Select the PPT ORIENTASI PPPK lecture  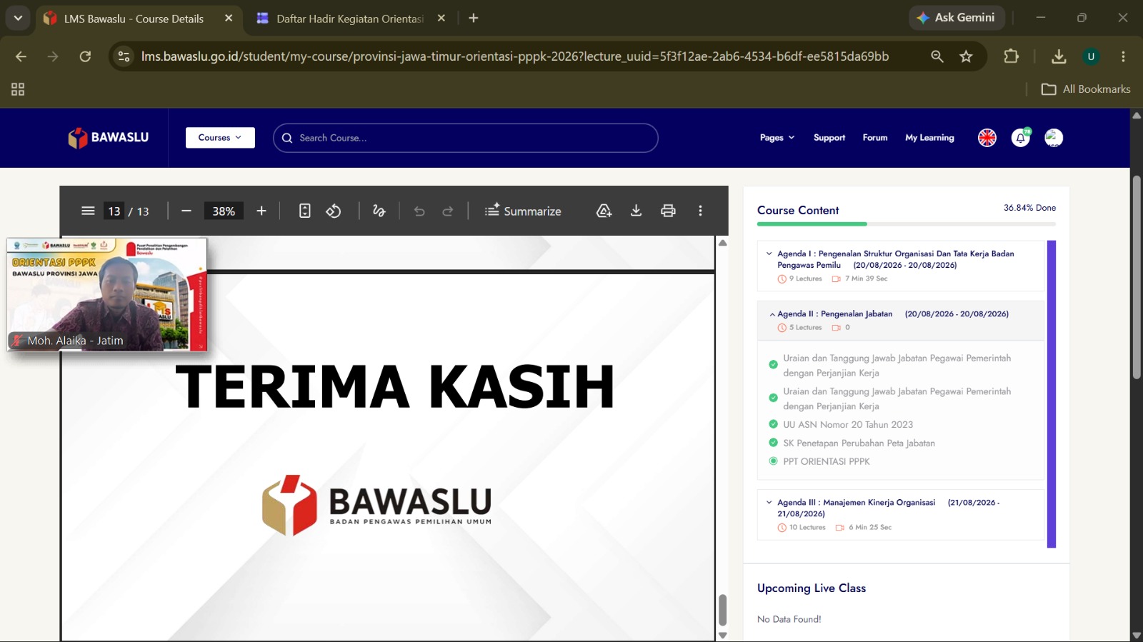tap(827, 461)
